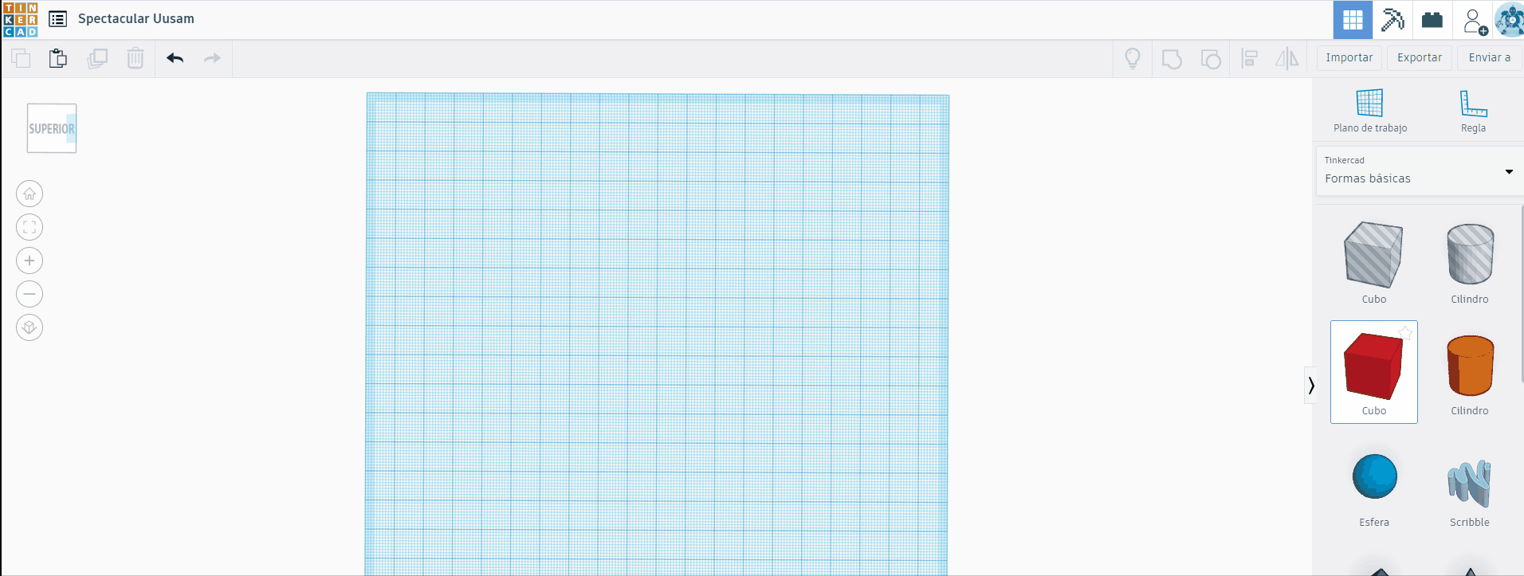This screenshot has height=576, width=1524.
Task: Click the Exportar button
Action: 1420,57
